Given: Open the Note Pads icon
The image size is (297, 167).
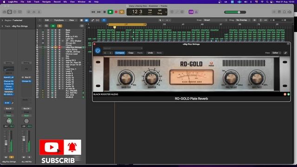Looking at the screenshot, I should [x=279, y=12].
